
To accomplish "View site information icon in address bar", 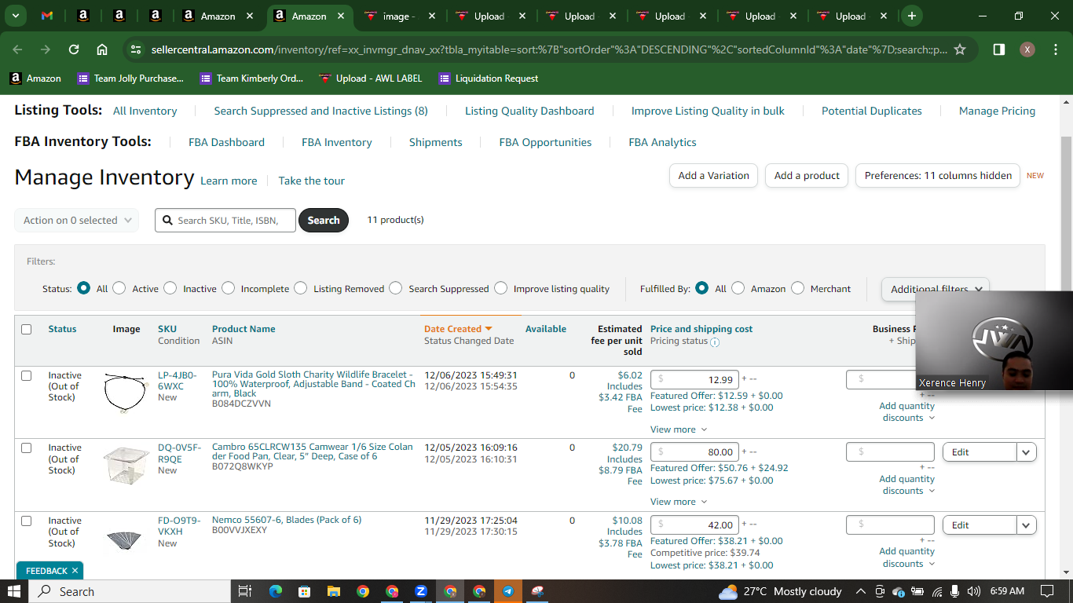I will pyautogui.click(x=136, y=49).
